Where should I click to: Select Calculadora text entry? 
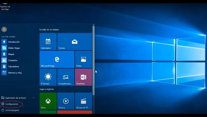(x=14, y=67)
